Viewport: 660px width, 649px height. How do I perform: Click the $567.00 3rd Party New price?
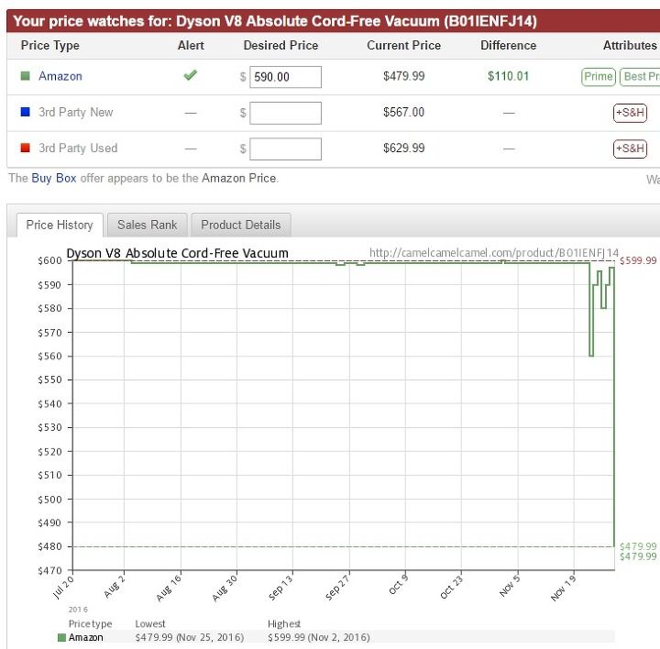click(403, 112)
